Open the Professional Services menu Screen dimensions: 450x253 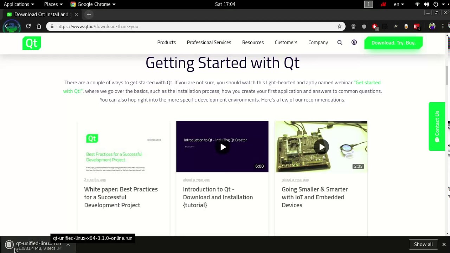[209, 43]
